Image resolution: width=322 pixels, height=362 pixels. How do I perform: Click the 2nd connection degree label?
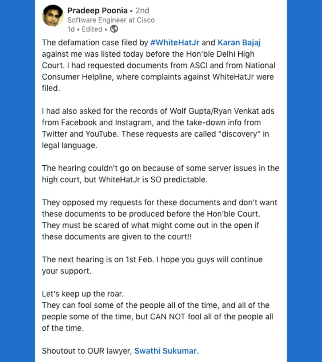coord(142,10)
